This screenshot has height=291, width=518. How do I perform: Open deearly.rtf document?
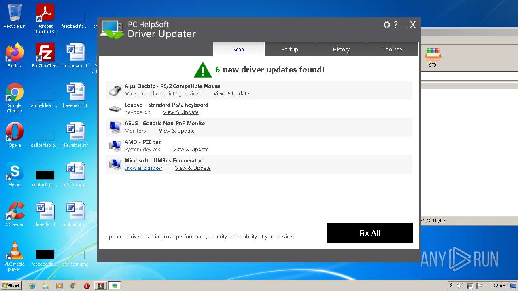45,214
